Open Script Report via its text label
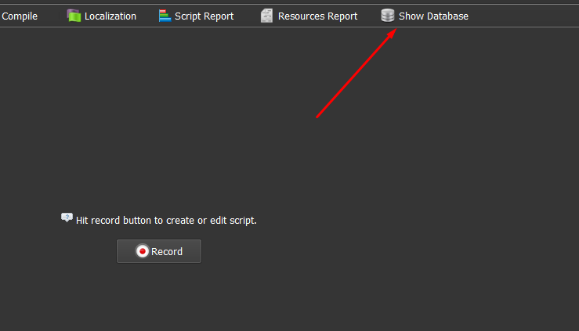Screen dimensions: 579x331 pos(204,16)
